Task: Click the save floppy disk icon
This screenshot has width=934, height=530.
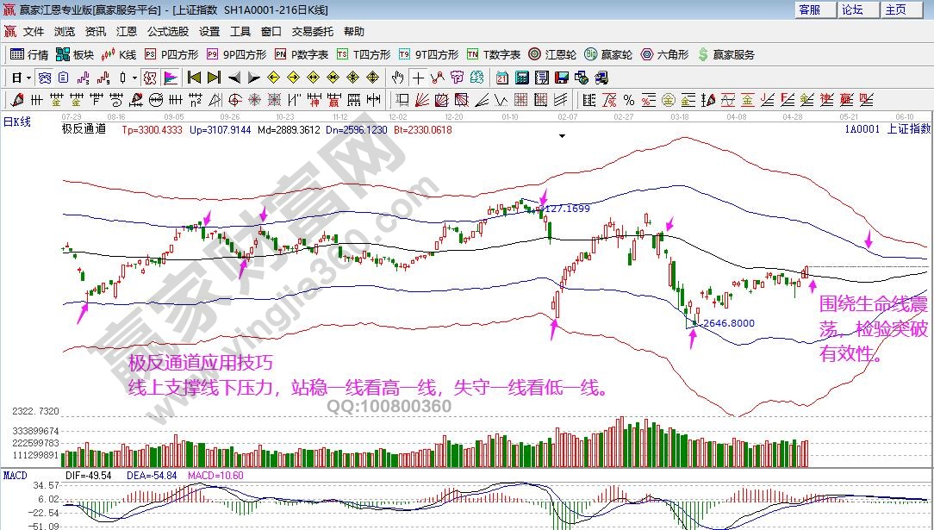Action: click(561, 78)
